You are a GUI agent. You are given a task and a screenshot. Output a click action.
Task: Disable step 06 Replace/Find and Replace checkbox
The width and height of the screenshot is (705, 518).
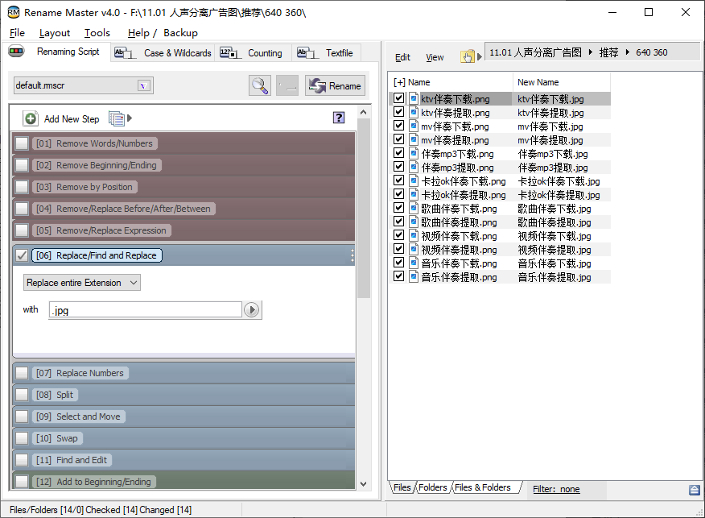point(22,255)
